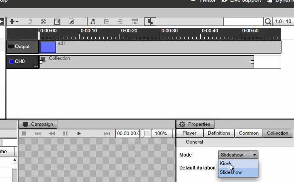Image resolution: width=294 pixels, height=182 pixels.
Task: Skip to previous using the skip-back button
Action: tap(38, 133)
